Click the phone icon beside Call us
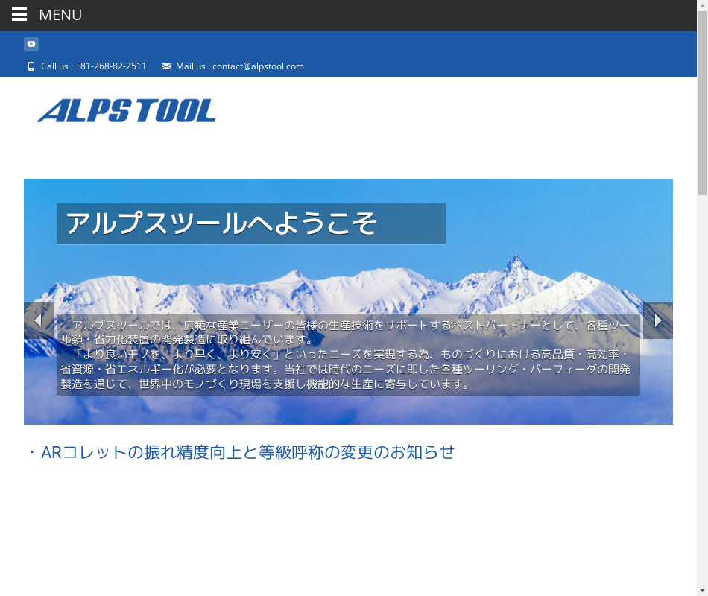 [x=31, y=66]
